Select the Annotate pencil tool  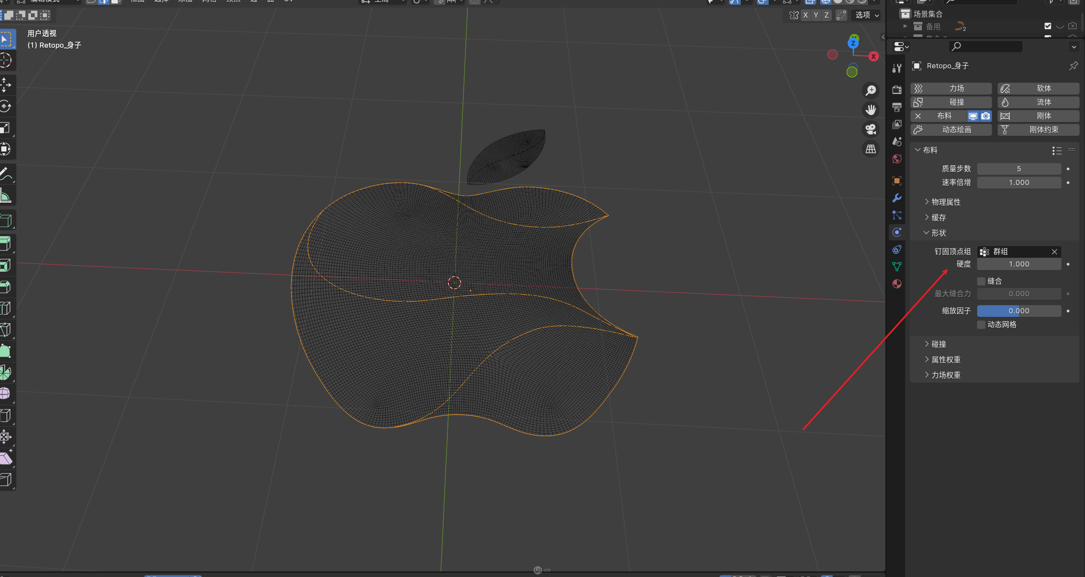(6, 174)
